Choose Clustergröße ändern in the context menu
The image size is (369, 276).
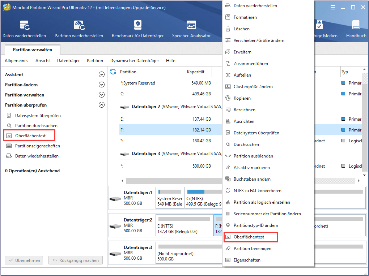[x=253, y=86]
